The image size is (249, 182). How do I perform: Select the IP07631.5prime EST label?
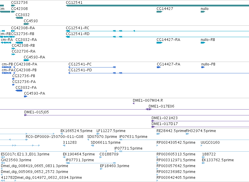pos(133,137)
